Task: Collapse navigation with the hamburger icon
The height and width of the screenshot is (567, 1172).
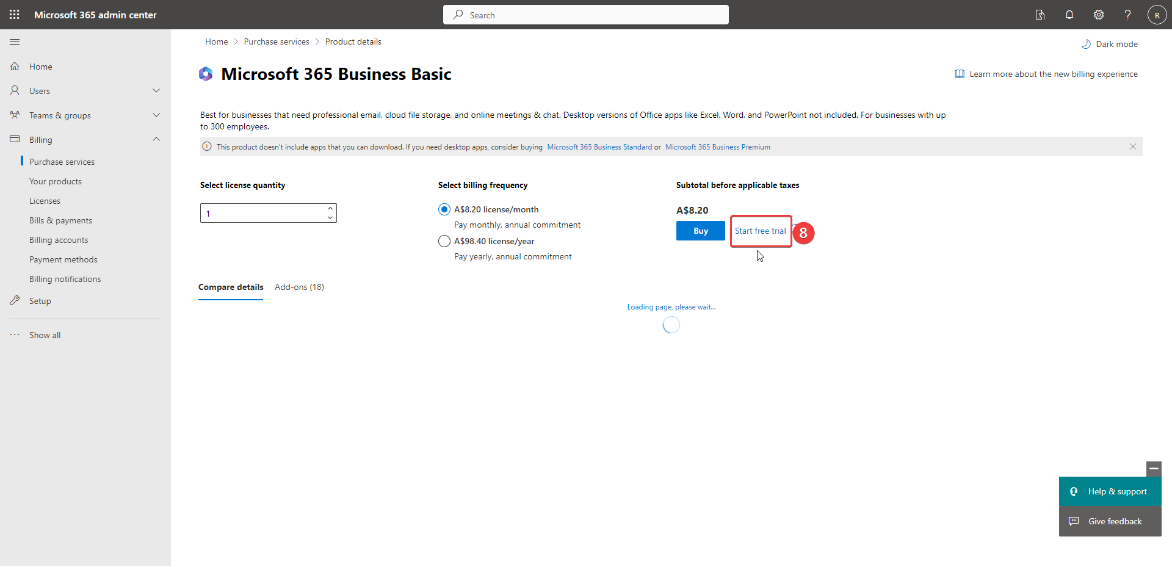Action: (x=15, y=42)
